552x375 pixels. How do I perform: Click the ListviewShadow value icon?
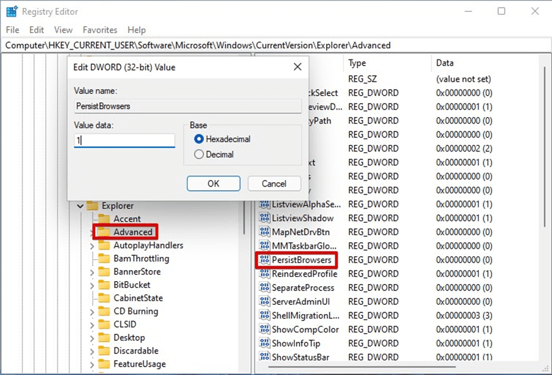pos(264,218)
